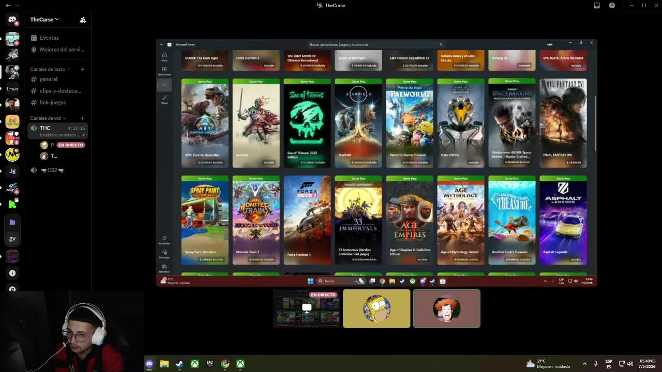The width and height of the screenshot is (662, 372).
Task: Open Discord from the Windows taskbar
Action: [149, 364]
